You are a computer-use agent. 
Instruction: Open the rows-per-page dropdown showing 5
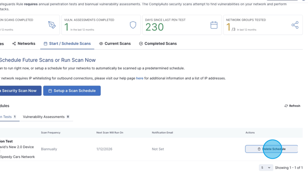tap(266, 168)
